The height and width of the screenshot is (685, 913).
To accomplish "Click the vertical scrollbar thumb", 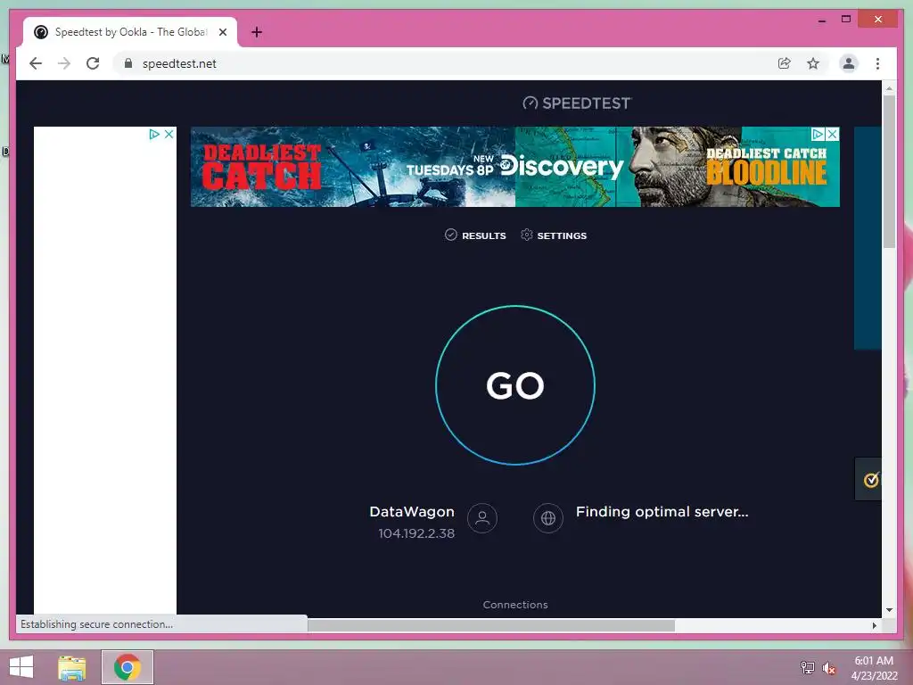I will (x=889, y=171).
